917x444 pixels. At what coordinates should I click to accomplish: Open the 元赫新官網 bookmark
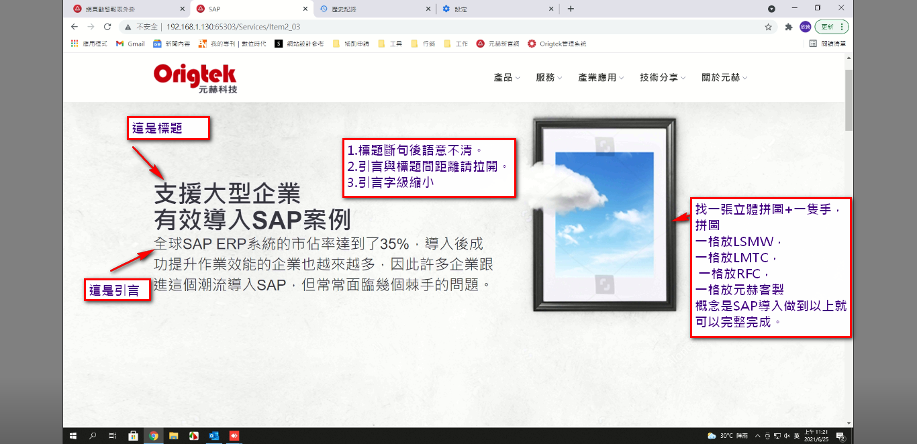(x=499, y=44)
